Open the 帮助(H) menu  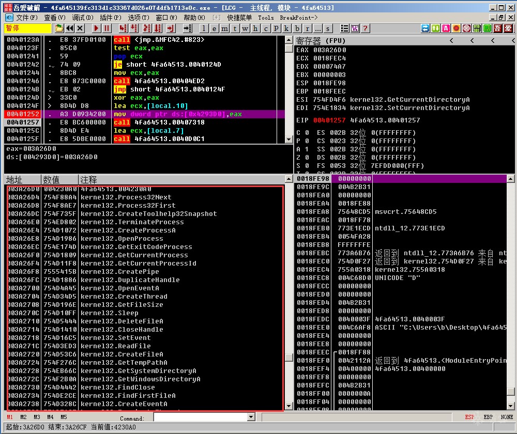point(194,18)
